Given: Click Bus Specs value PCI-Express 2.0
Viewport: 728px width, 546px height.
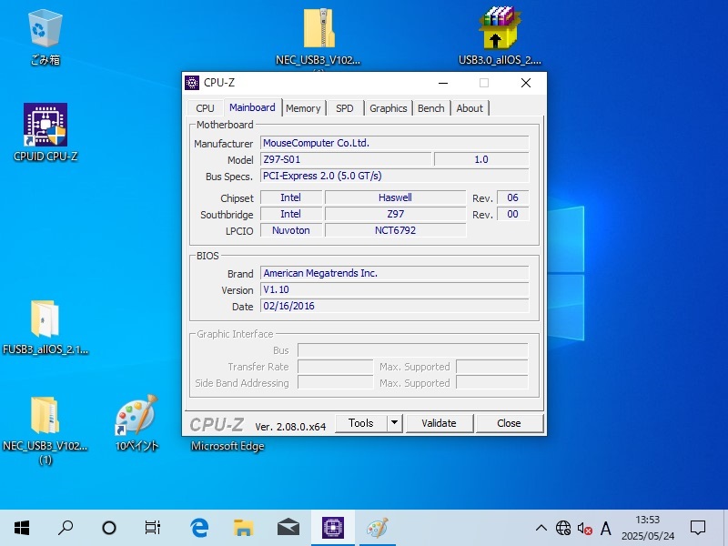Looking at the screenshot, I should (x=394, y=176).
